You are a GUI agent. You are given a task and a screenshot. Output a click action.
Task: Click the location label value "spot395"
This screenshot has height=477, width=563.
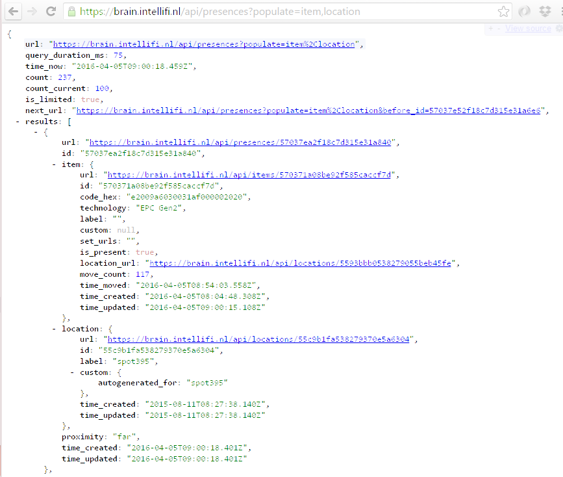[134, 361]
